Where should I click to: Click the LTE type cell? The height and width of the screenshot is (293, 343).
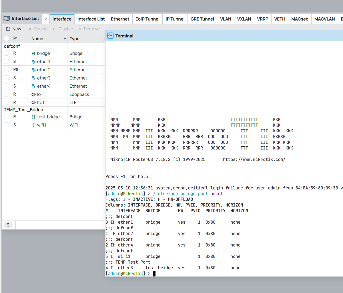(x=86, y=102)
